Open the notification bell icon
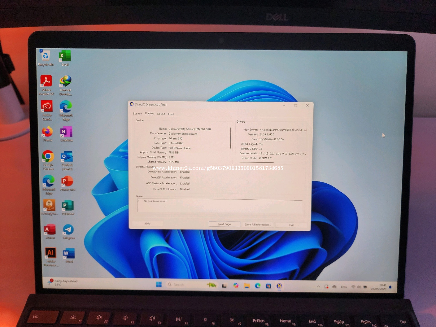Viewport: 436px width, 327px height. pyautogui.click(x=390, y=287)
